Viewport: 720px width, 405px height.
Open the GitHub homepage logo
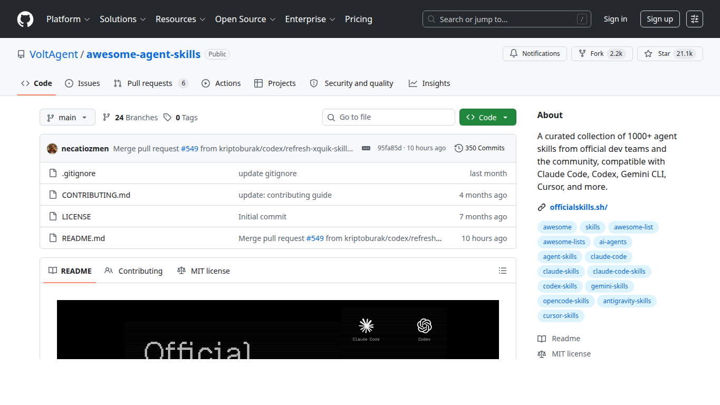tap(25, 19)
